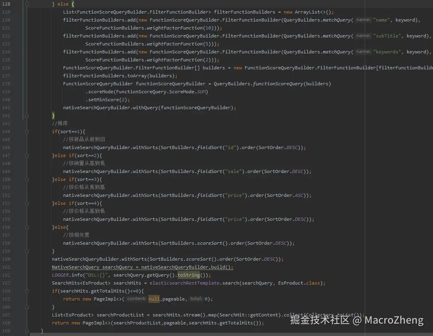Click line number 135 in the gutter
Screen dimensions: 433x336
(6, 60)
